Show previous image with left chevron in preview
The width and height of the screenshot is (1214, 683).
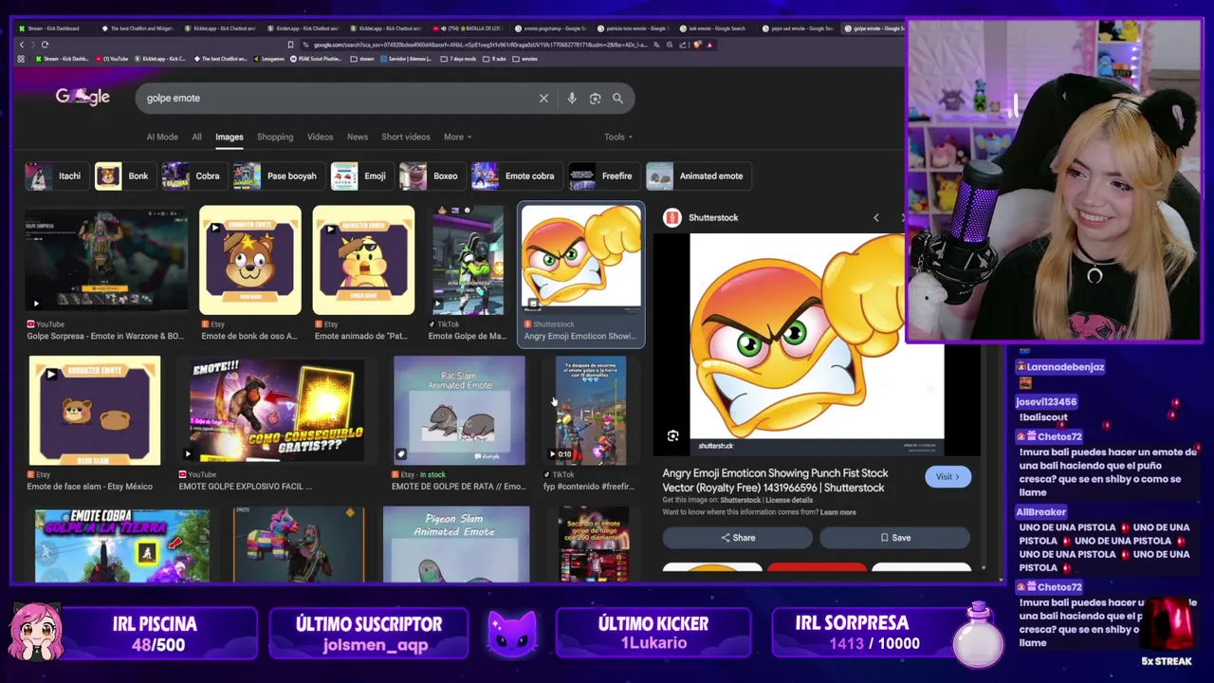click(x=875, y=217)
